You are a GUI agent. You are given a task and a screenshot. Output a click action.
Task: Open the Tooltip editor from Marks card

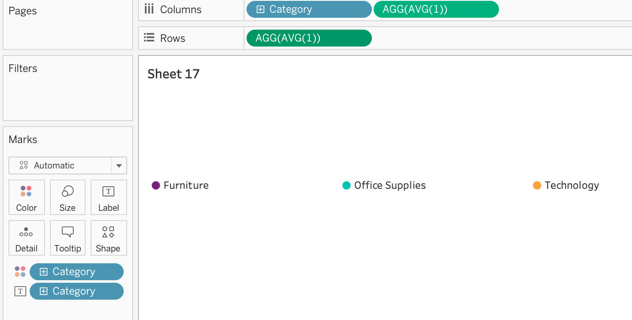67,238
